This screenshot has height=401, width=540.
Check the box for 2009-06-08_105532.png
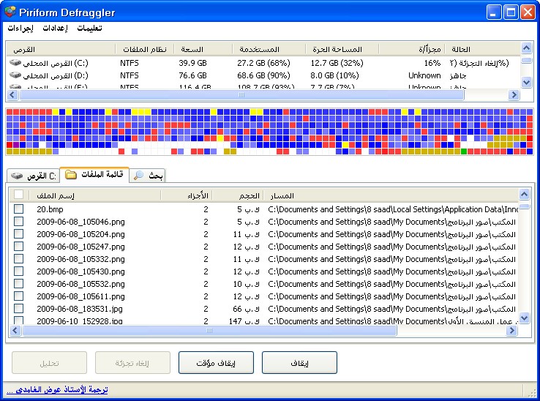point(18,283)
